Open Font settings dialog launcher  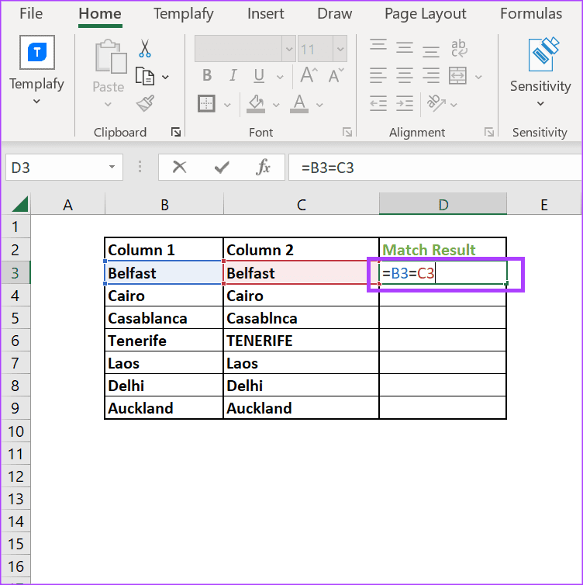(347, 132)
